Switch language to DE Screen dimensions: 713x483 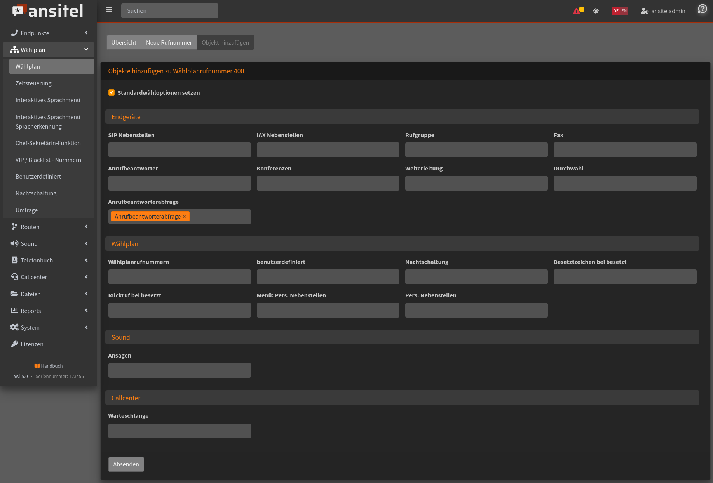tap(616, 11)
